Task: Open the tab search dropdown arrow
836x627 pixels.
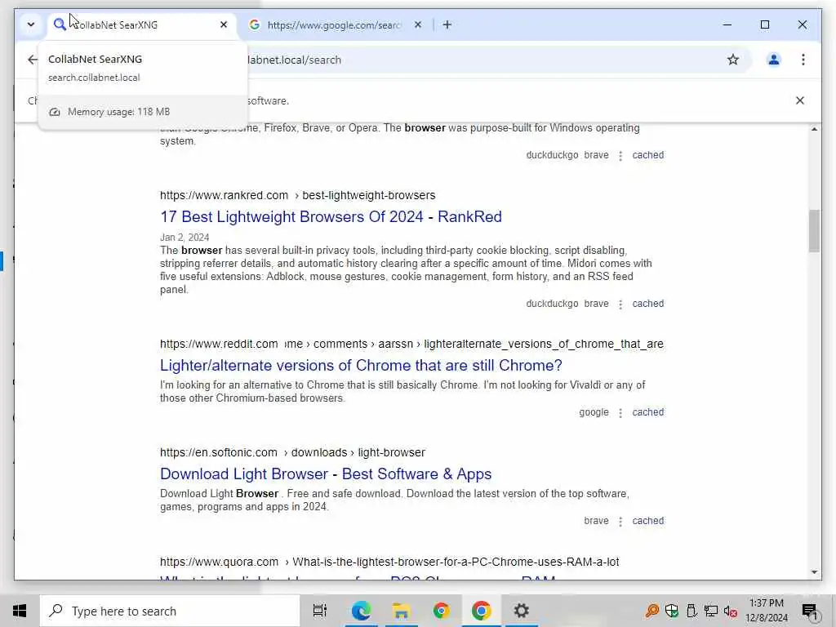Action: click(31, 24)
